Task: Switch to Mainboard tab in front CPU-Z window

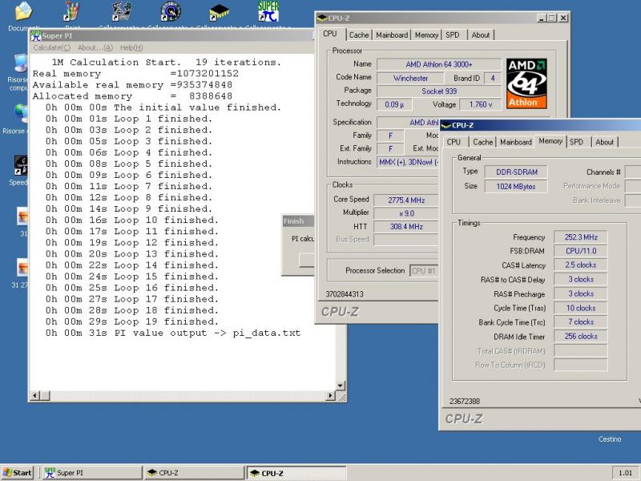Action: tap(516, 142)
